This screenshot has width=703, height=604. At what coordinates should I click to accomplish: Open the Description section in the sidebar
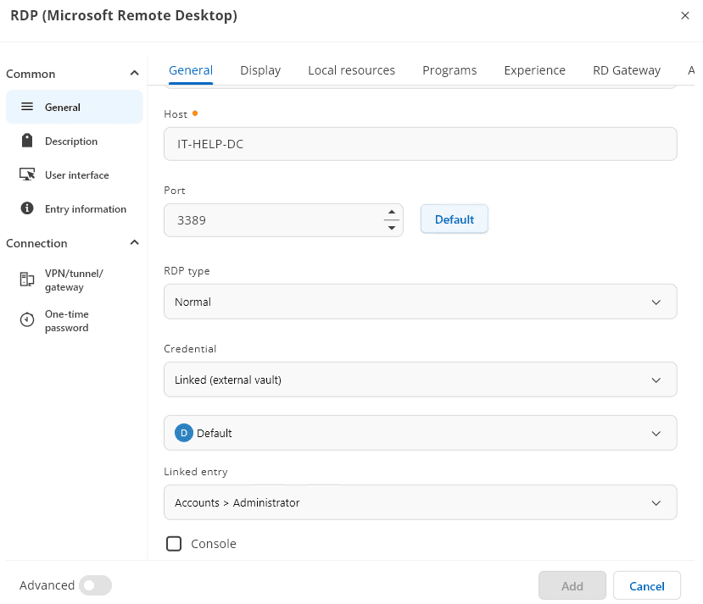(x=26, y=141)
